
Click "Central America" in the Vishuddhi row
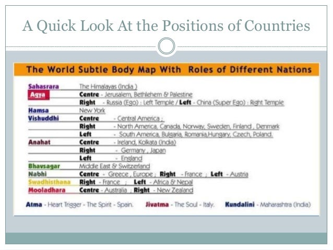pyautogui.click(x=138, y=118)
